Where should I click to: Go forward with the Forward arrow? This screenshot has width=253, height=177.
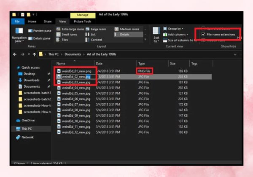23,54
